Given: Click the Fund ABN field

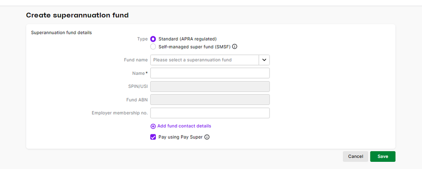Looking at the screenshot, I should [210, 100].
